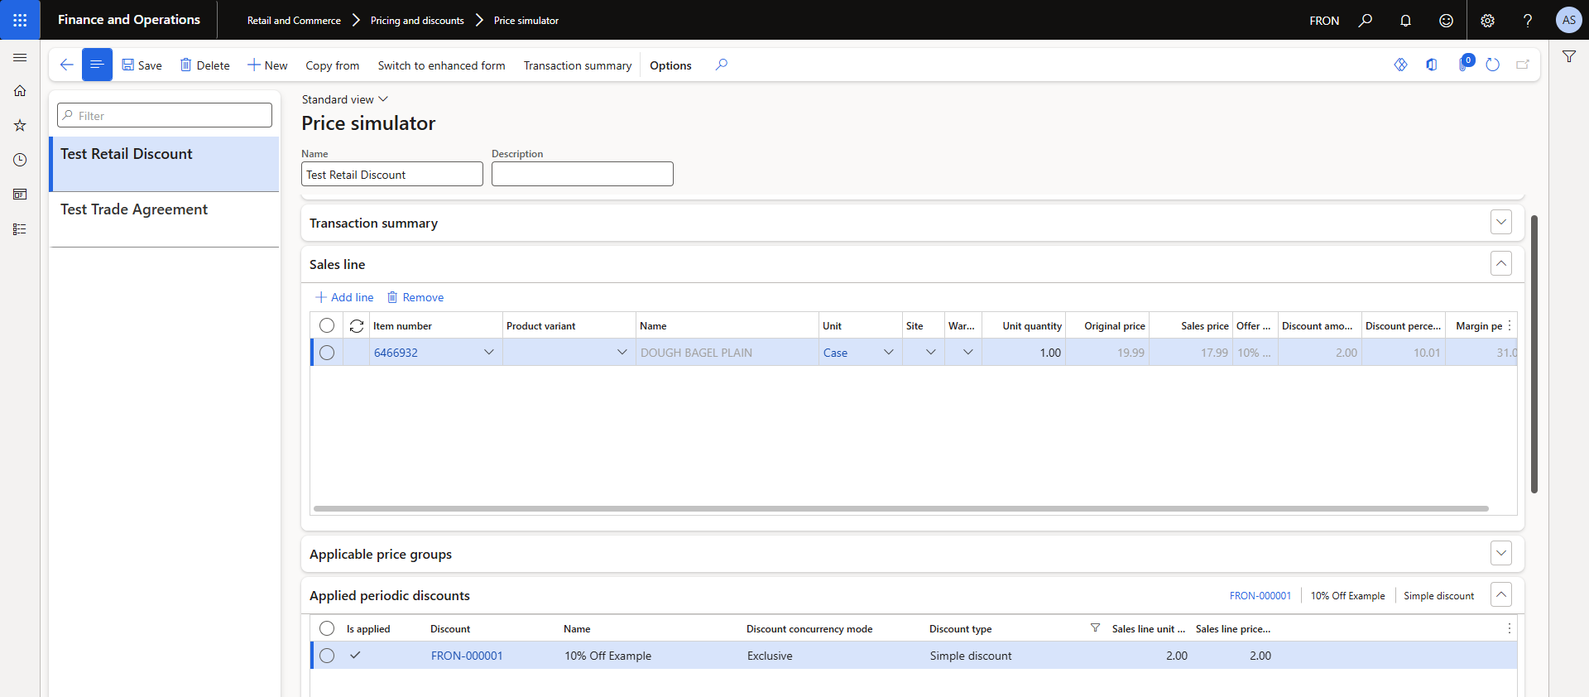Click the Add line button

tap(344, 297)
